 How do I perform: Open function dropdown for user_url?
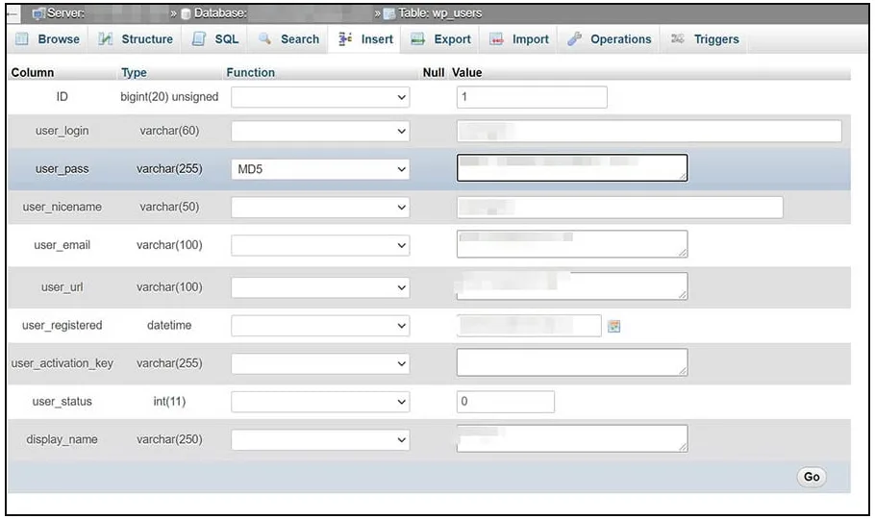point(320,287)
